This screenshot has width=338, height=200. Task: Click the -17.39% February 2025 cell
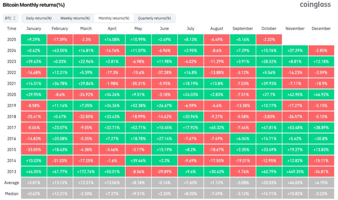click(59, 39)
